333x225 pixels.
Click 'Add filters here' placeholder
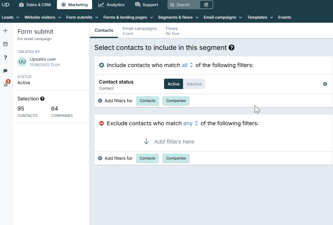(174, 142)
